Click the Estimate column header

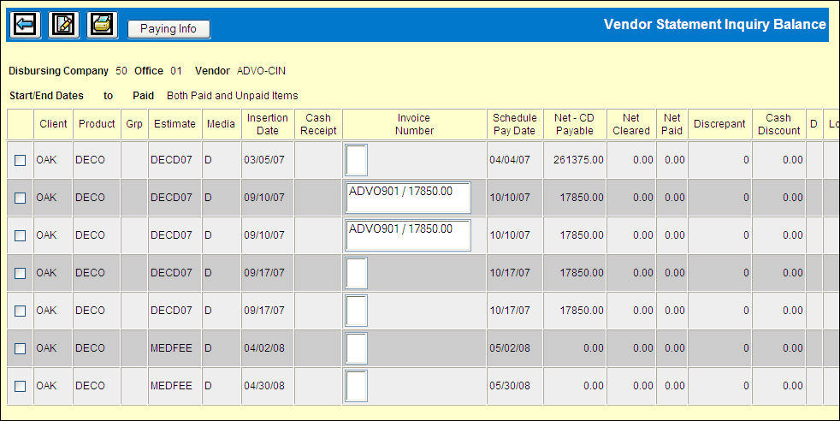175,124
